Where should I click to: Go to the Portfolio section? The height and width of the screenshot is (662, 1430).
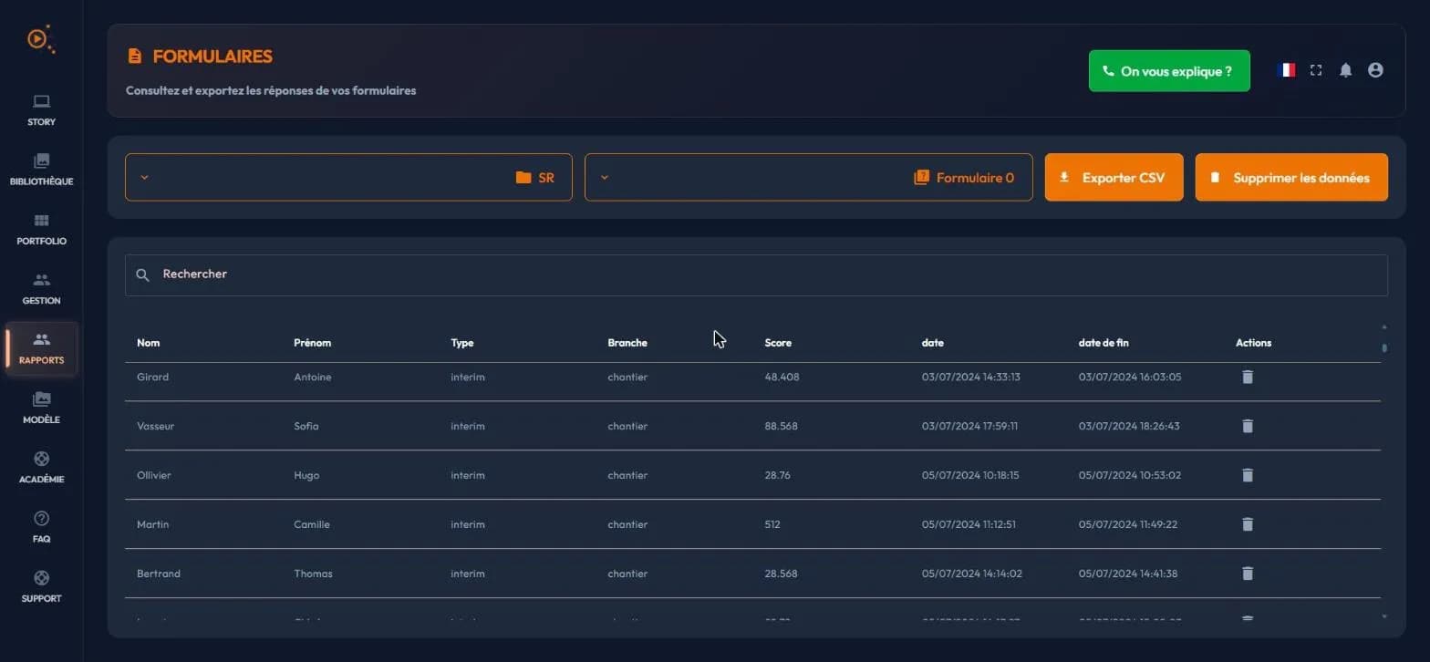(x=41, y=230)
